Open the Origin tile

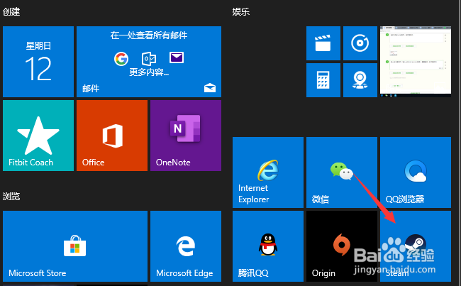tap(342, 246)
